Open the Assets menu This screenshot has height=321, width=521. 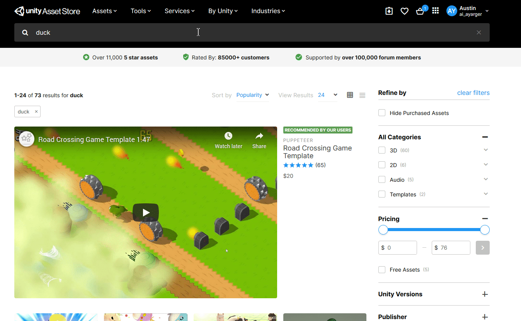coord(104,11)
